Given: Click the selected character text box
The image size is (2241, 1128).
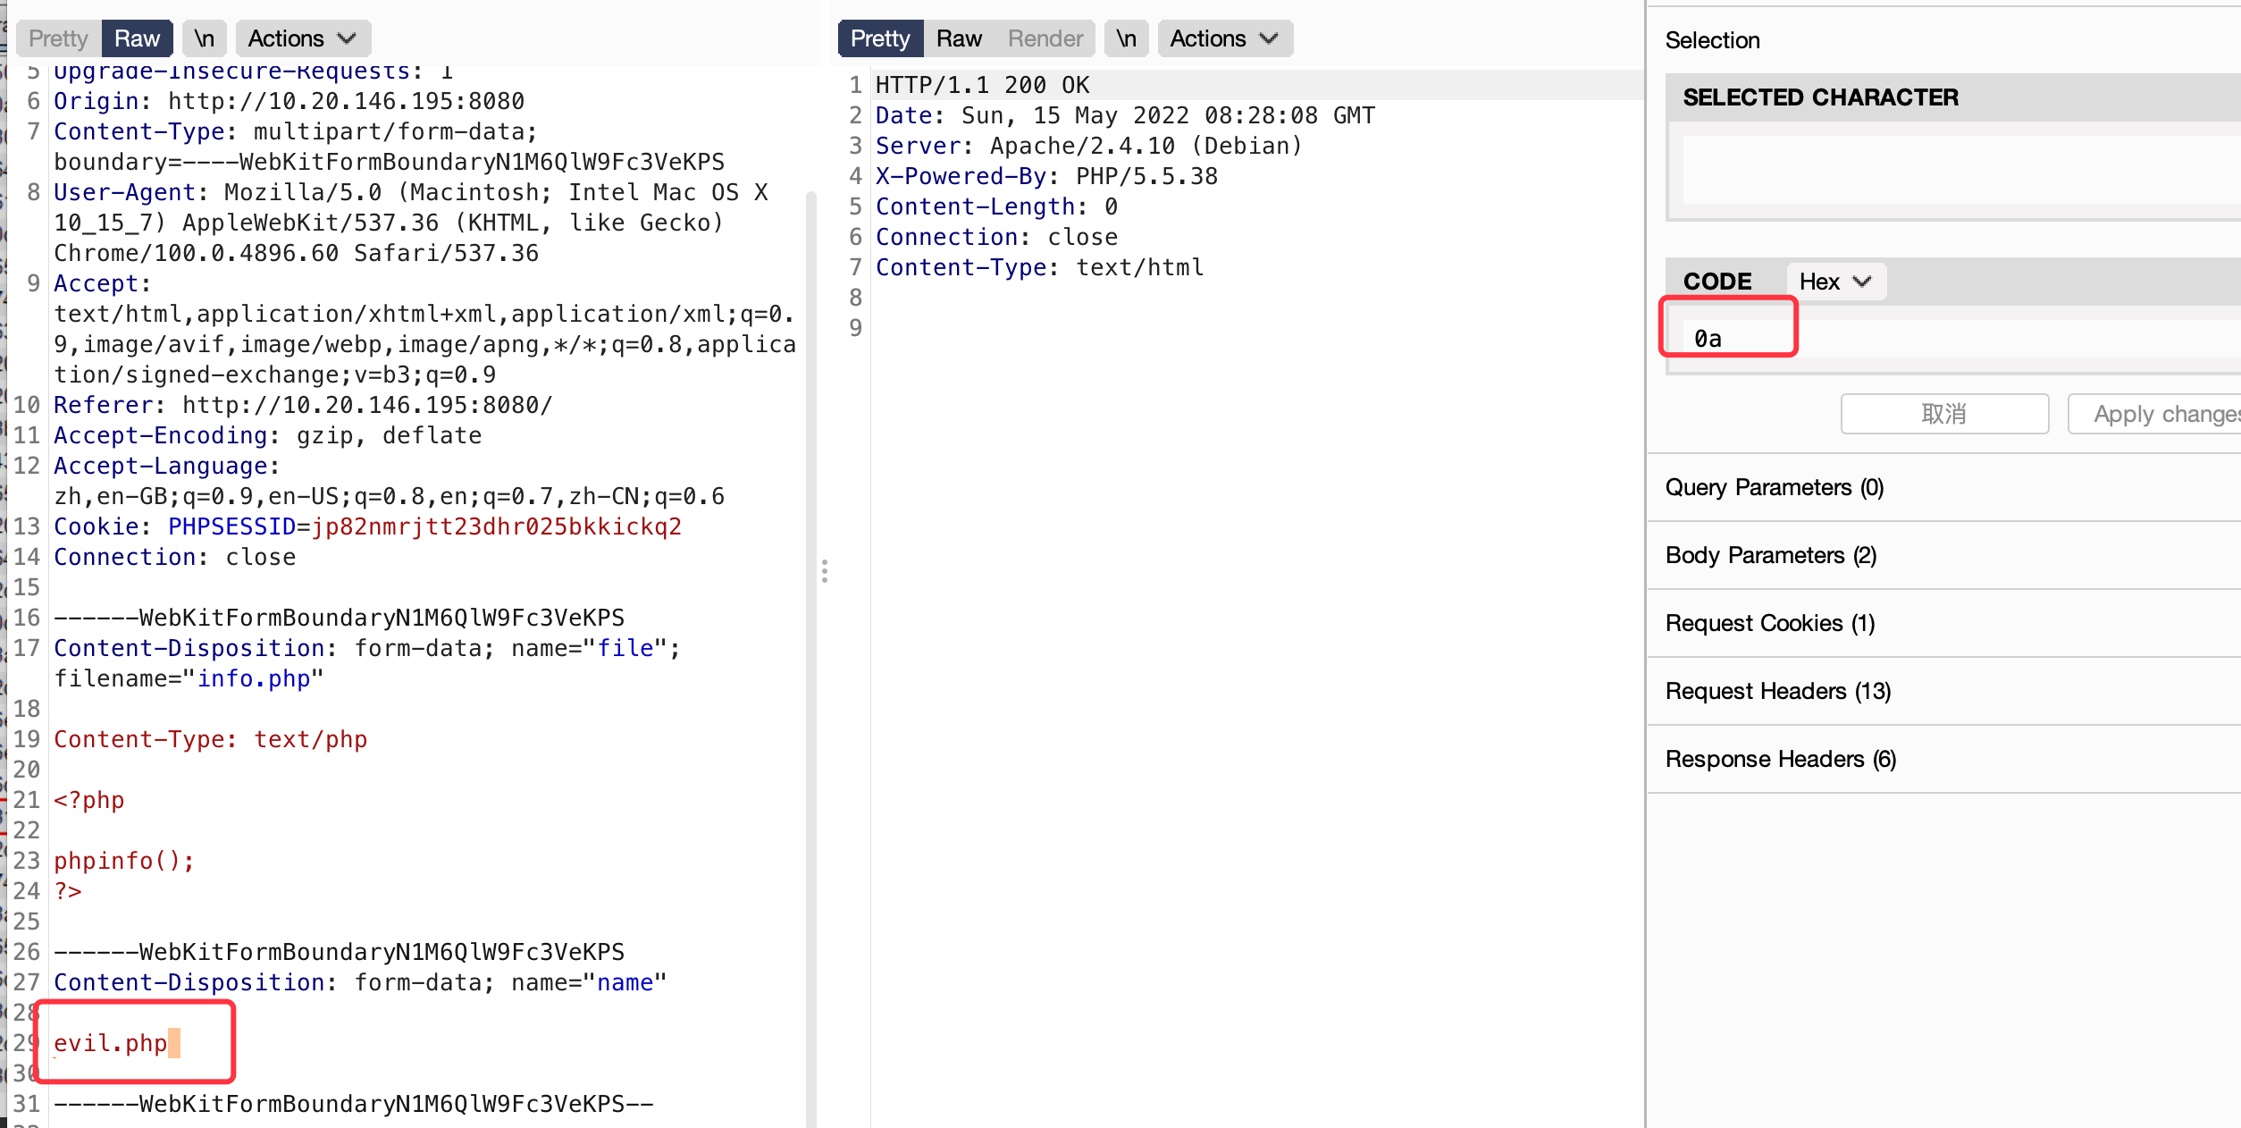Looking at the screenshot, I should tap(1957, 170).
